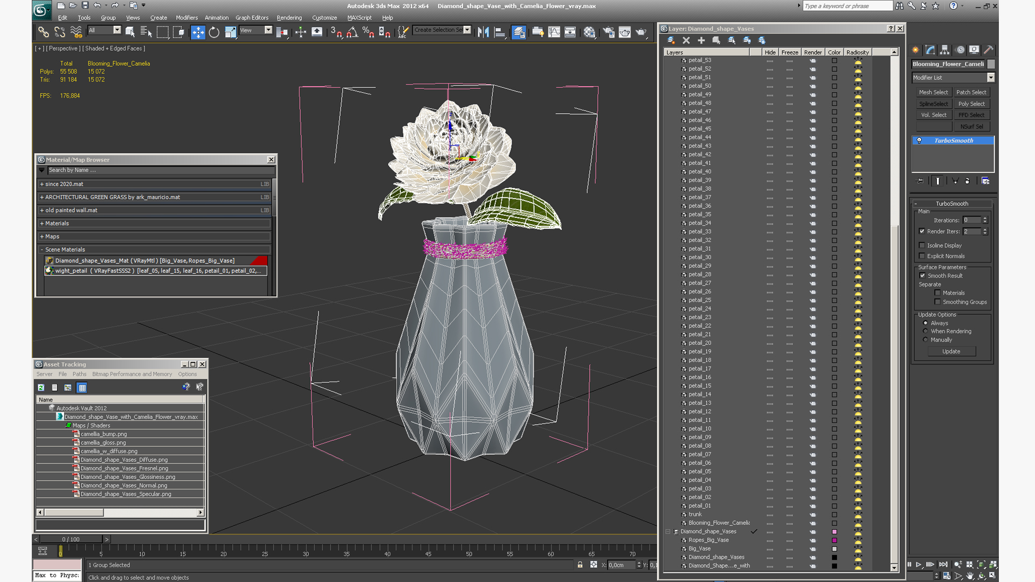Open the Rendering menu

tap(289, 18)
